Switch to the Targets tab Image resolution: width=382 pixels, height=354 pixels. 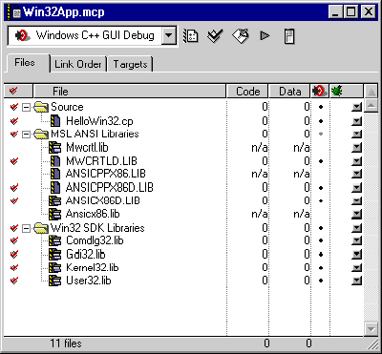[130, 64]
